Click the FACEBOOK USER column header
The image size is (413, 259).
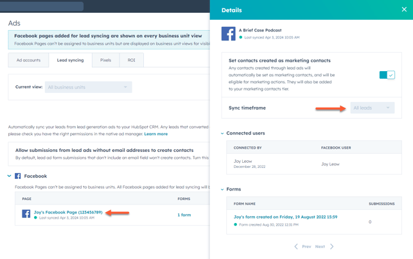click(336, 148)
